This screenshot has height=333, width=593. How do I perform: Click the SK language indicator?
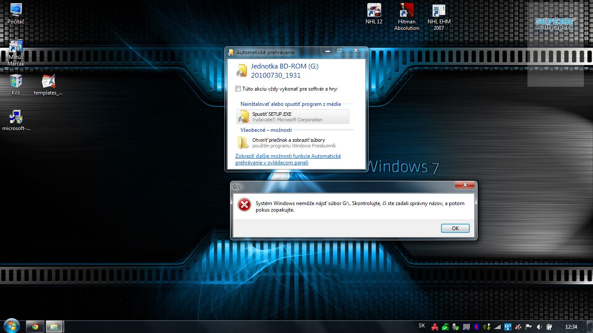pos(422,326)
